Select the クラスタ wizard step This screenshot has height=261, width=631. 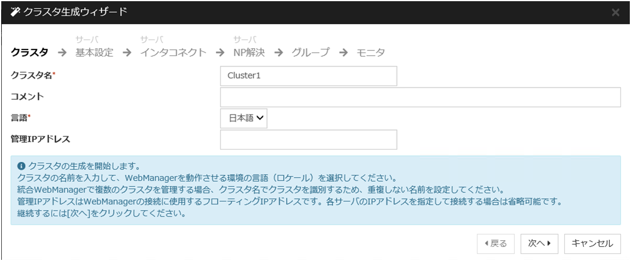point(29,52)
